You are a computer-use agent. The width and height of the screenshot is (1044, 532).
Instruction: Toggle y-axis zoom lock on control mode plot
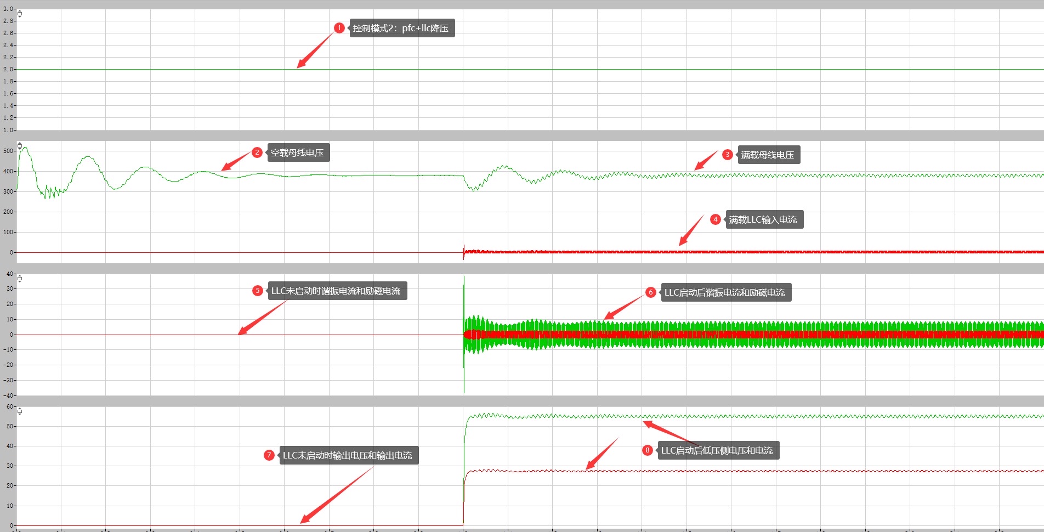coord(20,14)
